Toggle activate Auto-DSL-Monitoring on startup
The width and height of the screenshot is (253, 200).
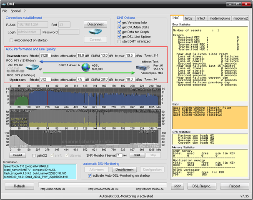point(90,176)
